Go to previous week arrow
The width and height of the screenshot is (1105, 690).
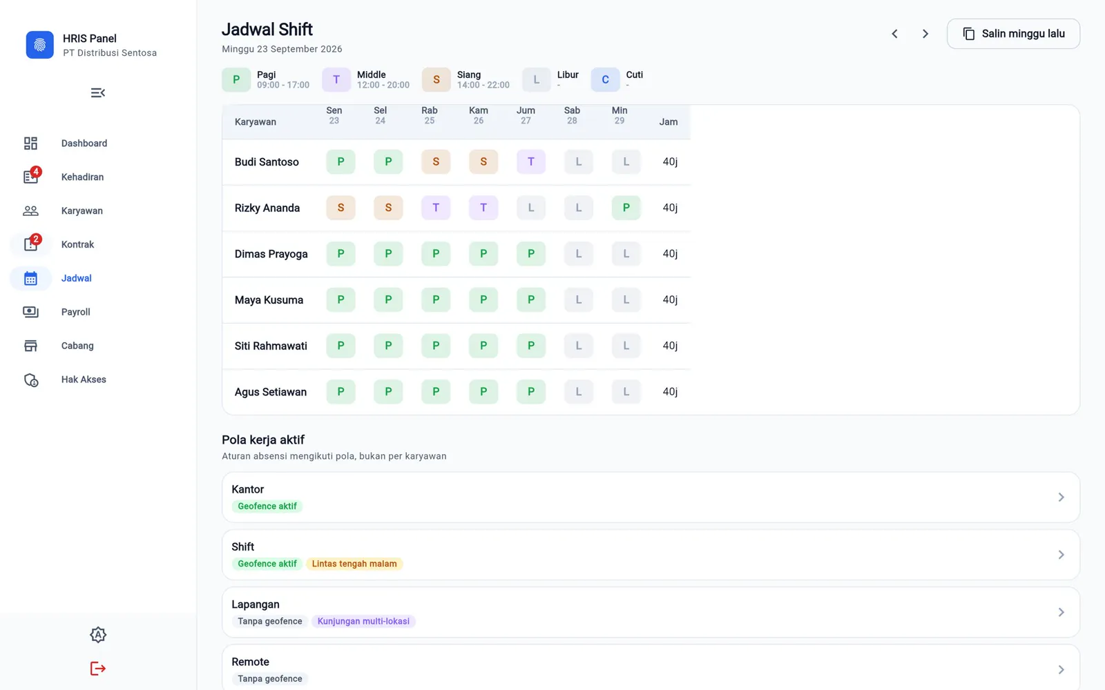coord(894,34)
